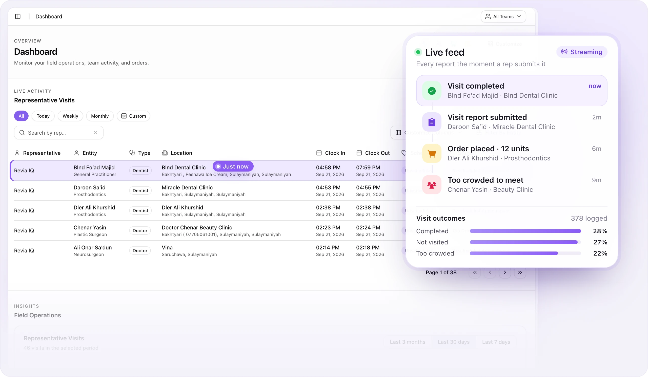Click the Dentist tag for Daroon Sa'id
This screenshot has width=648, height=377.
(x=140, y=191)
